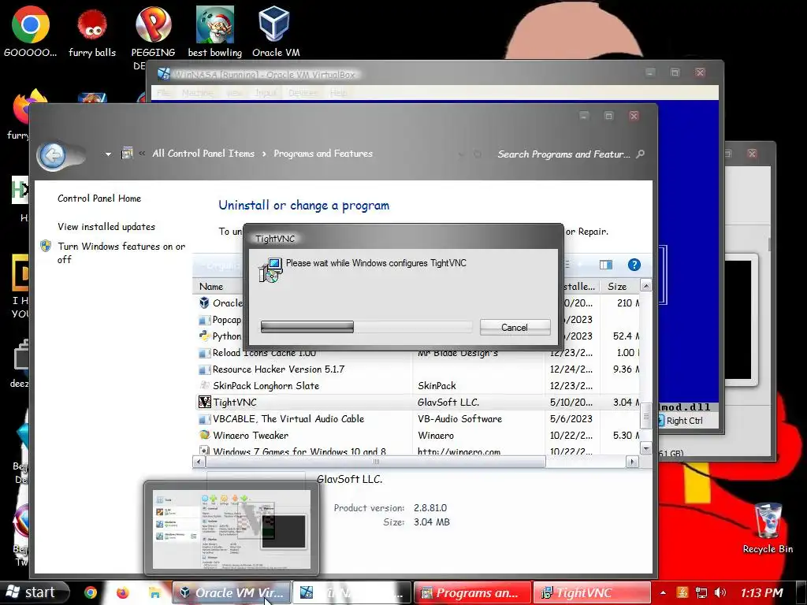Screen dimensions: 807x605
Task: Launch Firefox from the taskbar
Action: click(x=122, y=592)
